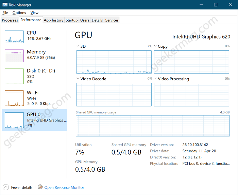
Task: Select the CPU mini graph thumbnail
Action: point(14,37)
